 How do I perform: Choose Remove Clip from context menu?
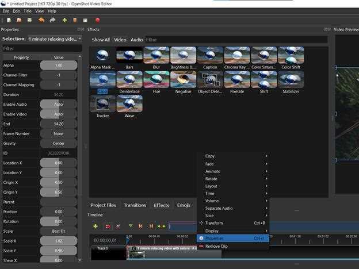pos(233,246)
